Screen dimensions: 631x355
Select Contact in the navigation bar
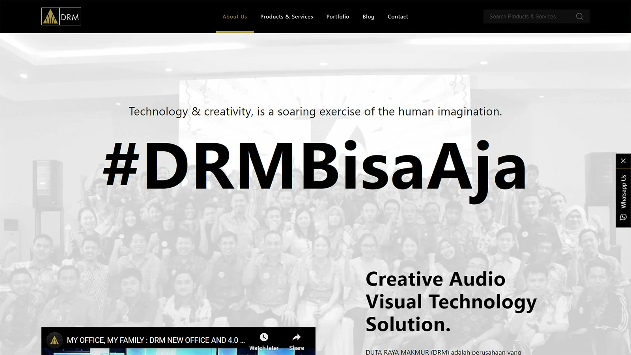398,17
